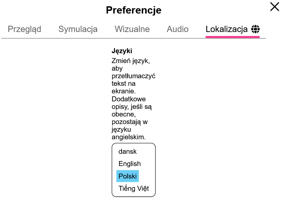Change language to Tiếng Việt
This screenshot has height=200, width=281.
[x=134, y=188]
